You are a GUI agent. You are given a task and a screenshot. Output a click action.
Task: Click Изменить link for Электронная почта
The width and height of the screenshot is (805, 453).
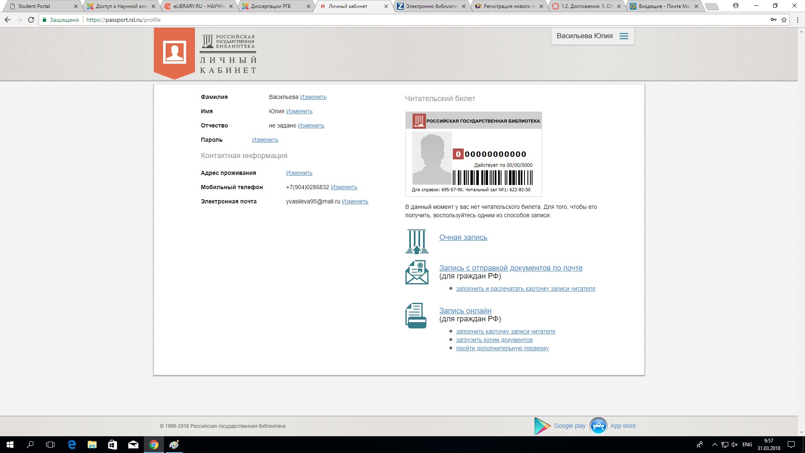pos(355,201)
